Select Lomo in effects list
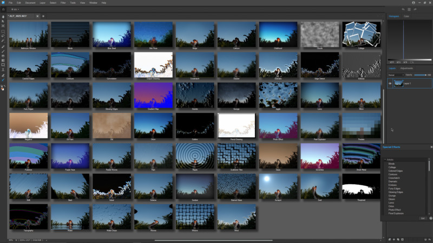Image resolution: width=433 pixels, height=243 pixels. [x=391, y=203]
